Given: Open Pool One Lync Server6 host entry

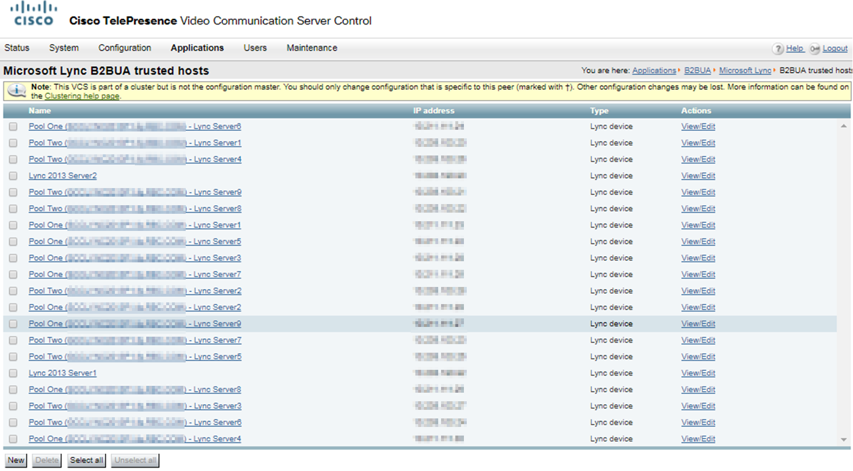Looking at the screenshot, I should [135, 126].
